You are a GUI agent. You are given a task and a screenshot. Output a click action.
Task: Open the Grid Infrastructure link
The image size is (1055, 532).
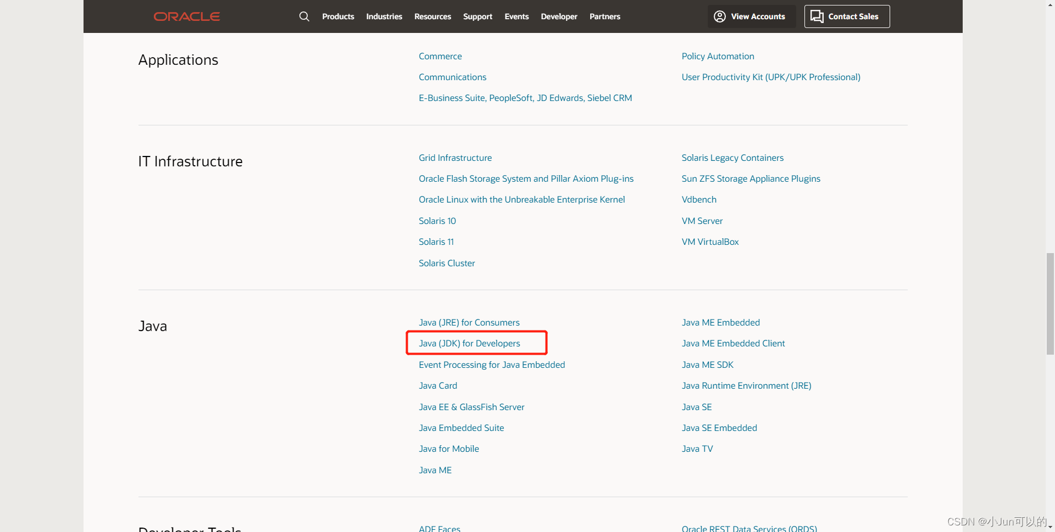click(455, 158)
